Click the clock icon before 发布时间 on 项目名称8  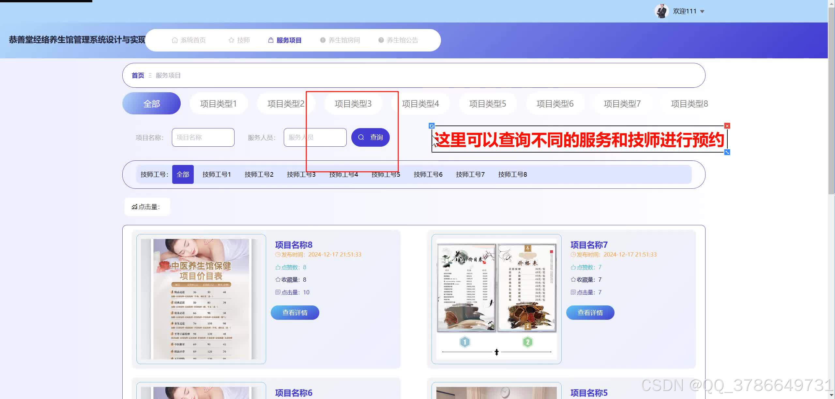tap(278, 254)
